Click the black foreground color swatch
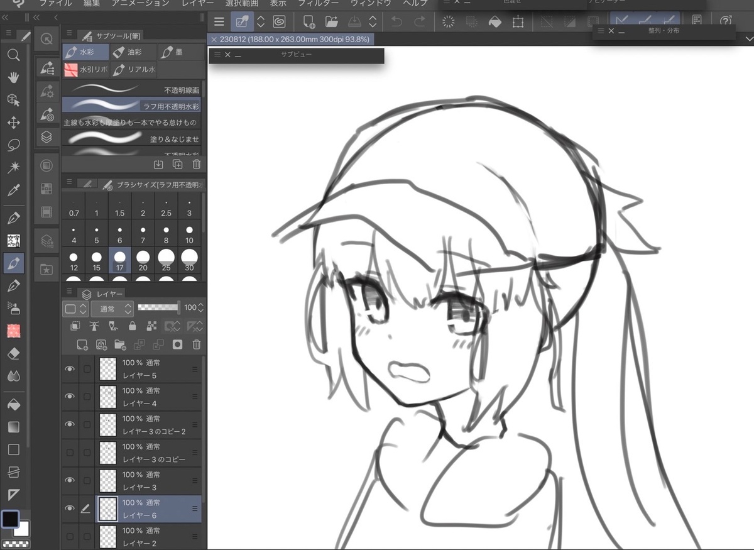754x550 pixels. click(10, 519)
